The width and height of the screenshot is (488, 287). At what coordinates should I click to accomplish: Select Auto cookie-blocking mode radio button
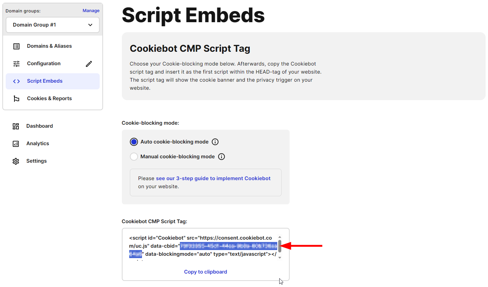click(134, 142)
